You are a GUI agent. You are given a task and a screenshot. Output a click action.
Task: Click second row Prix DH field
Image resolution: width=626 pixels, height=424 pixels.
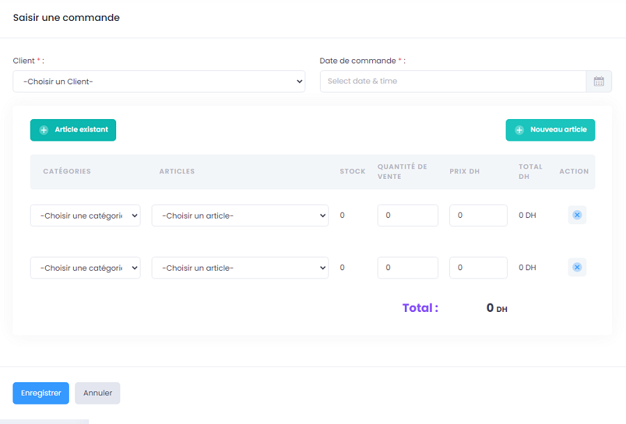click(479, 268)
